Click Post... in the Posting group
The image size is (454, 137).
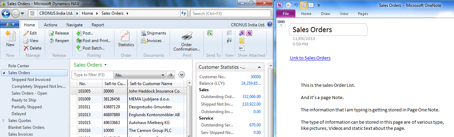pos(85,33)
